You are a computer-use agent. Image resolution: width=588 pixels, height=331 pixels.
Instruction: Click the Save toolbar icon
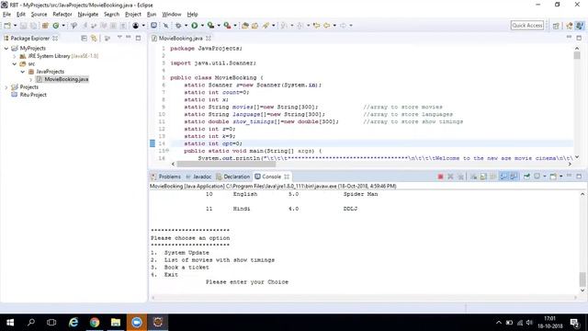coord(23,26)
